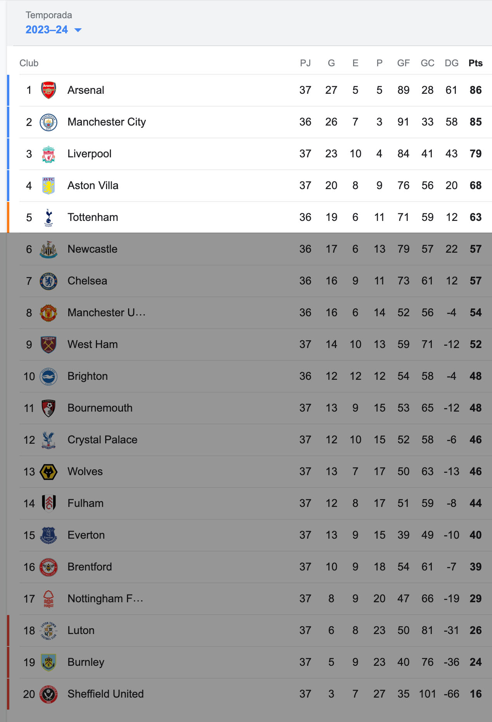Open the 2023–24 season dropdown
Viewport: 492px width, 722px height.
(x=54, y=30)
